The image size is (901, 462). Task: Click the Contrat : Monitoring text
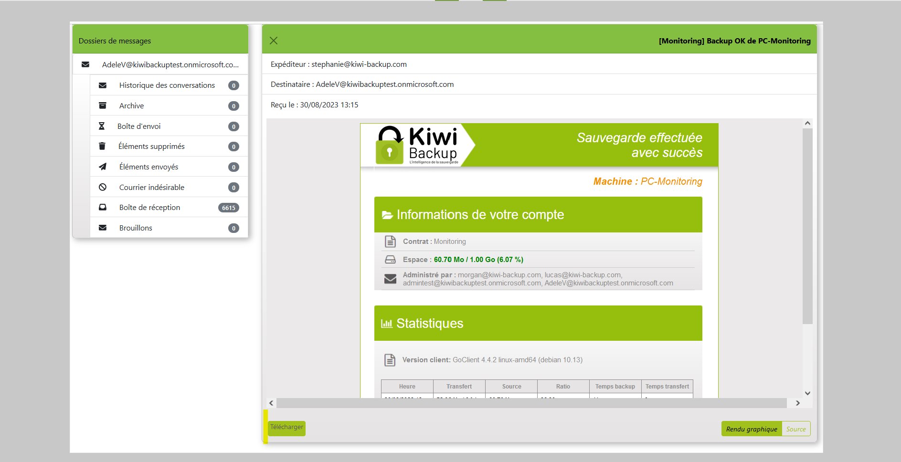434,241
